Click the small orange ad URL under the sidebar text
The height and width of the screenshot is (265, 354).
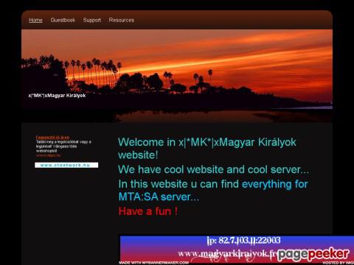coord(48,155)
